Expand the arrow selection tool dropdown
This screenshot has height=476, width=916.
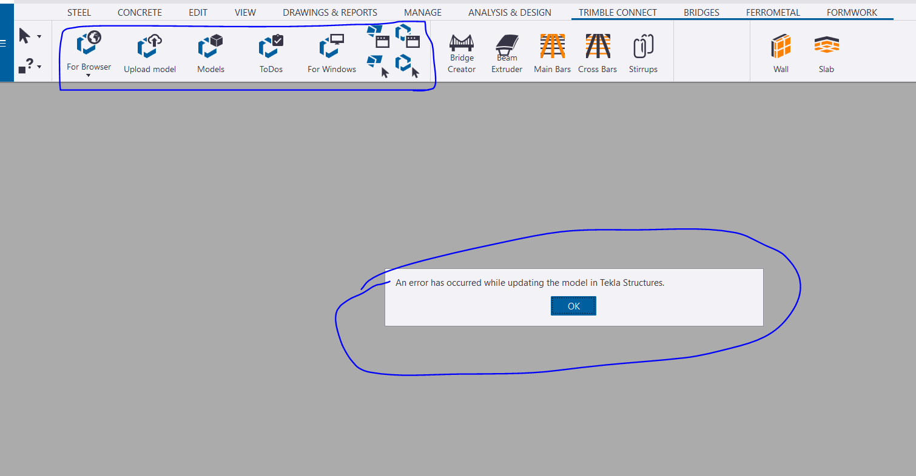[x=39, y=37]
